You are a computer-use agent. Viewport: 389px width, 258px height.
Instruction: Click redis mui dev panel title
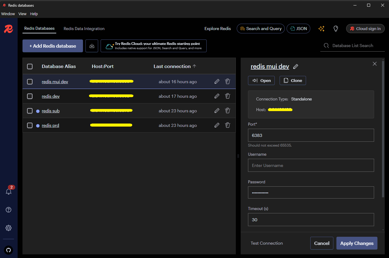(x=270, y=66)
